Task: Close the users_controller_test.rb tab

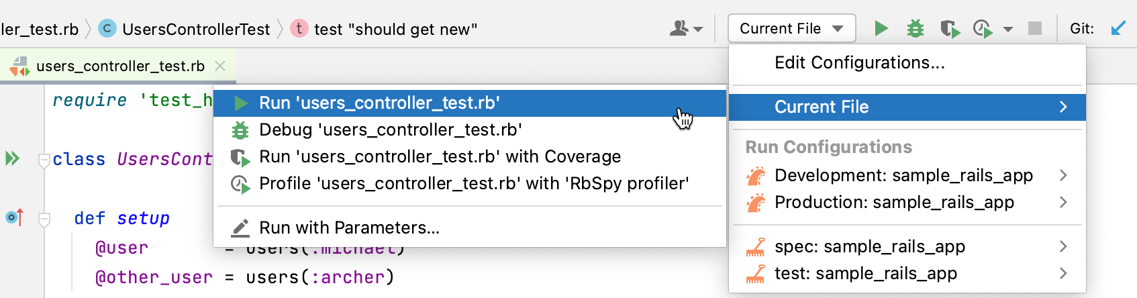Action: coord(220,66)
